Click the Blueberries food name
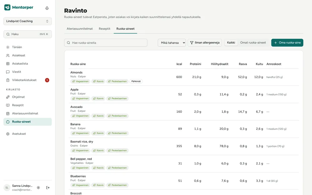 pos(78,176)
